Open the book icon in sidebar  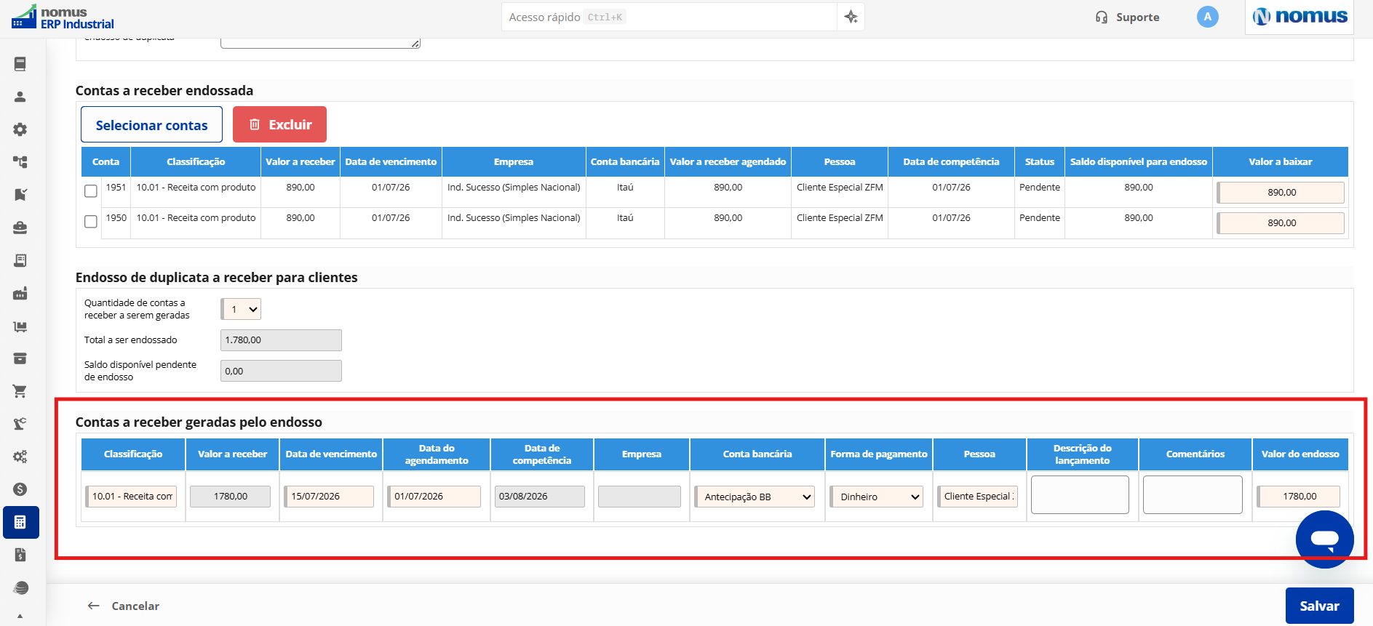20,64
